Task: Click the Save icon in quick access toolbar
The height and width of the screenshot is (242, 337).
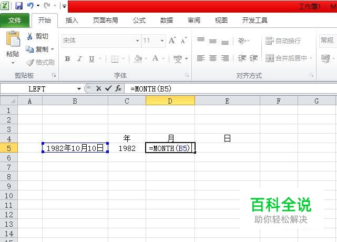Action: click(x=19, y=6)
